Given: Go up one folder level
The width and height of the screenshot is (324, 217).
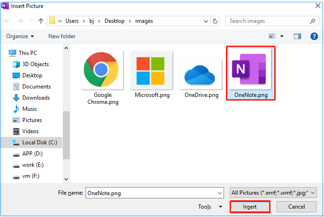Looking at the screenshot, I should click(x=41, y=21).
